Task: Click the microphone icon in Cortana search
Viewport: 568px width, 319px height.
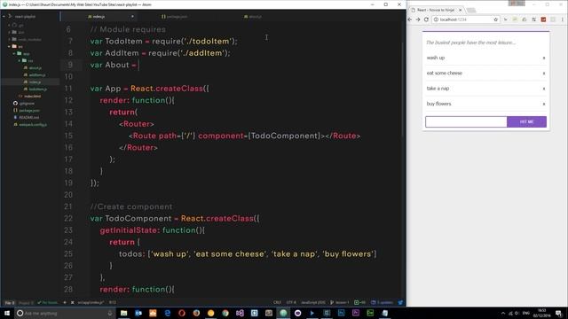Action: click(x=110, y=313)
